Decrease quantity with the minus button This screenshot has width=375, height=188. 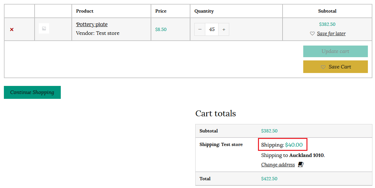[200, 29]
